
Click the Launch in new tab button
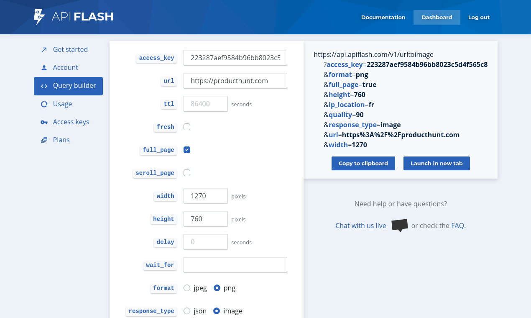(437, 163)
